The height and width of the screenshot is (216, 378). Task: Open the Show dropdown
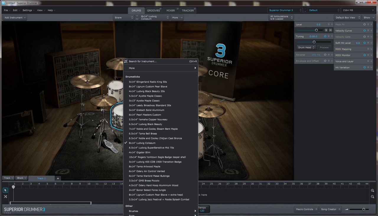pyautogui.click(x=368, y=17)
